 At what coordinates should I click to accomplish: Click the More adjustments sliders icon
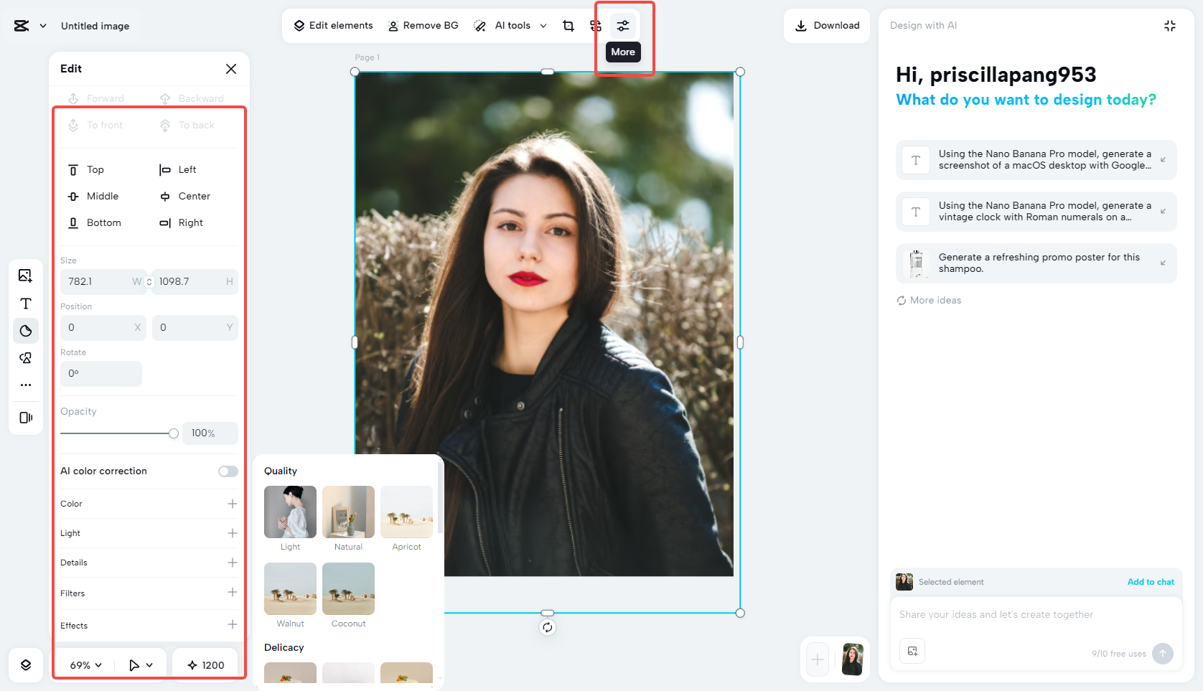[x=623, y=26]
